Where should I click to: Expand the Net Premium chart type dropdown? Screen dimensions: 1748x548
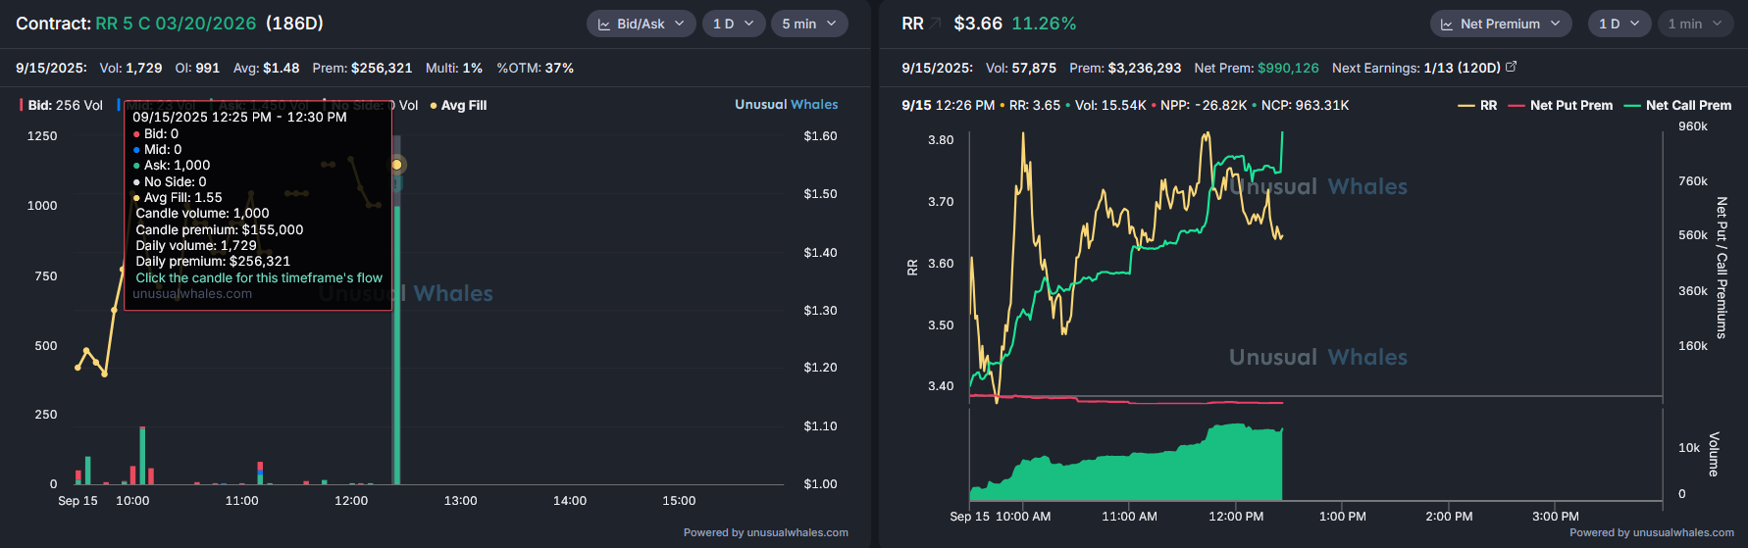pos(1501,24)
